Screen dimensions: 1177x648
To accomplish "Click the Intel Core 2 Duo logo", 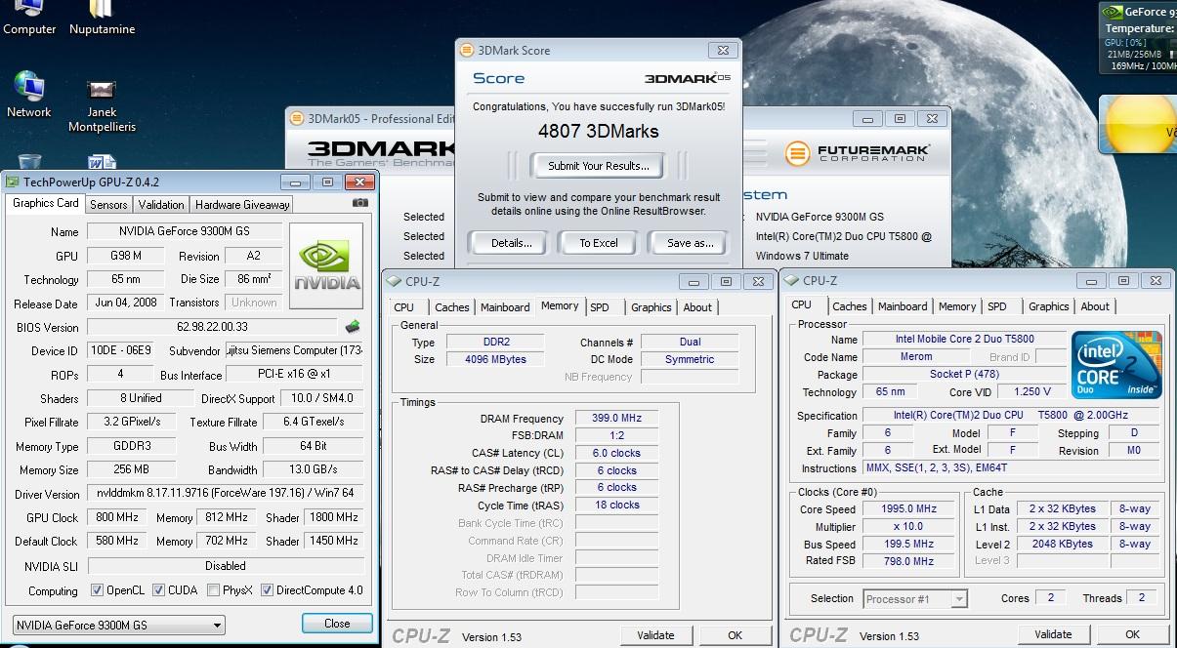I will click(x=1116, y=365).
